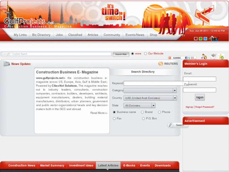
Task: Click the Email input field
Action: pyautogui.click(x=199, y=79)
